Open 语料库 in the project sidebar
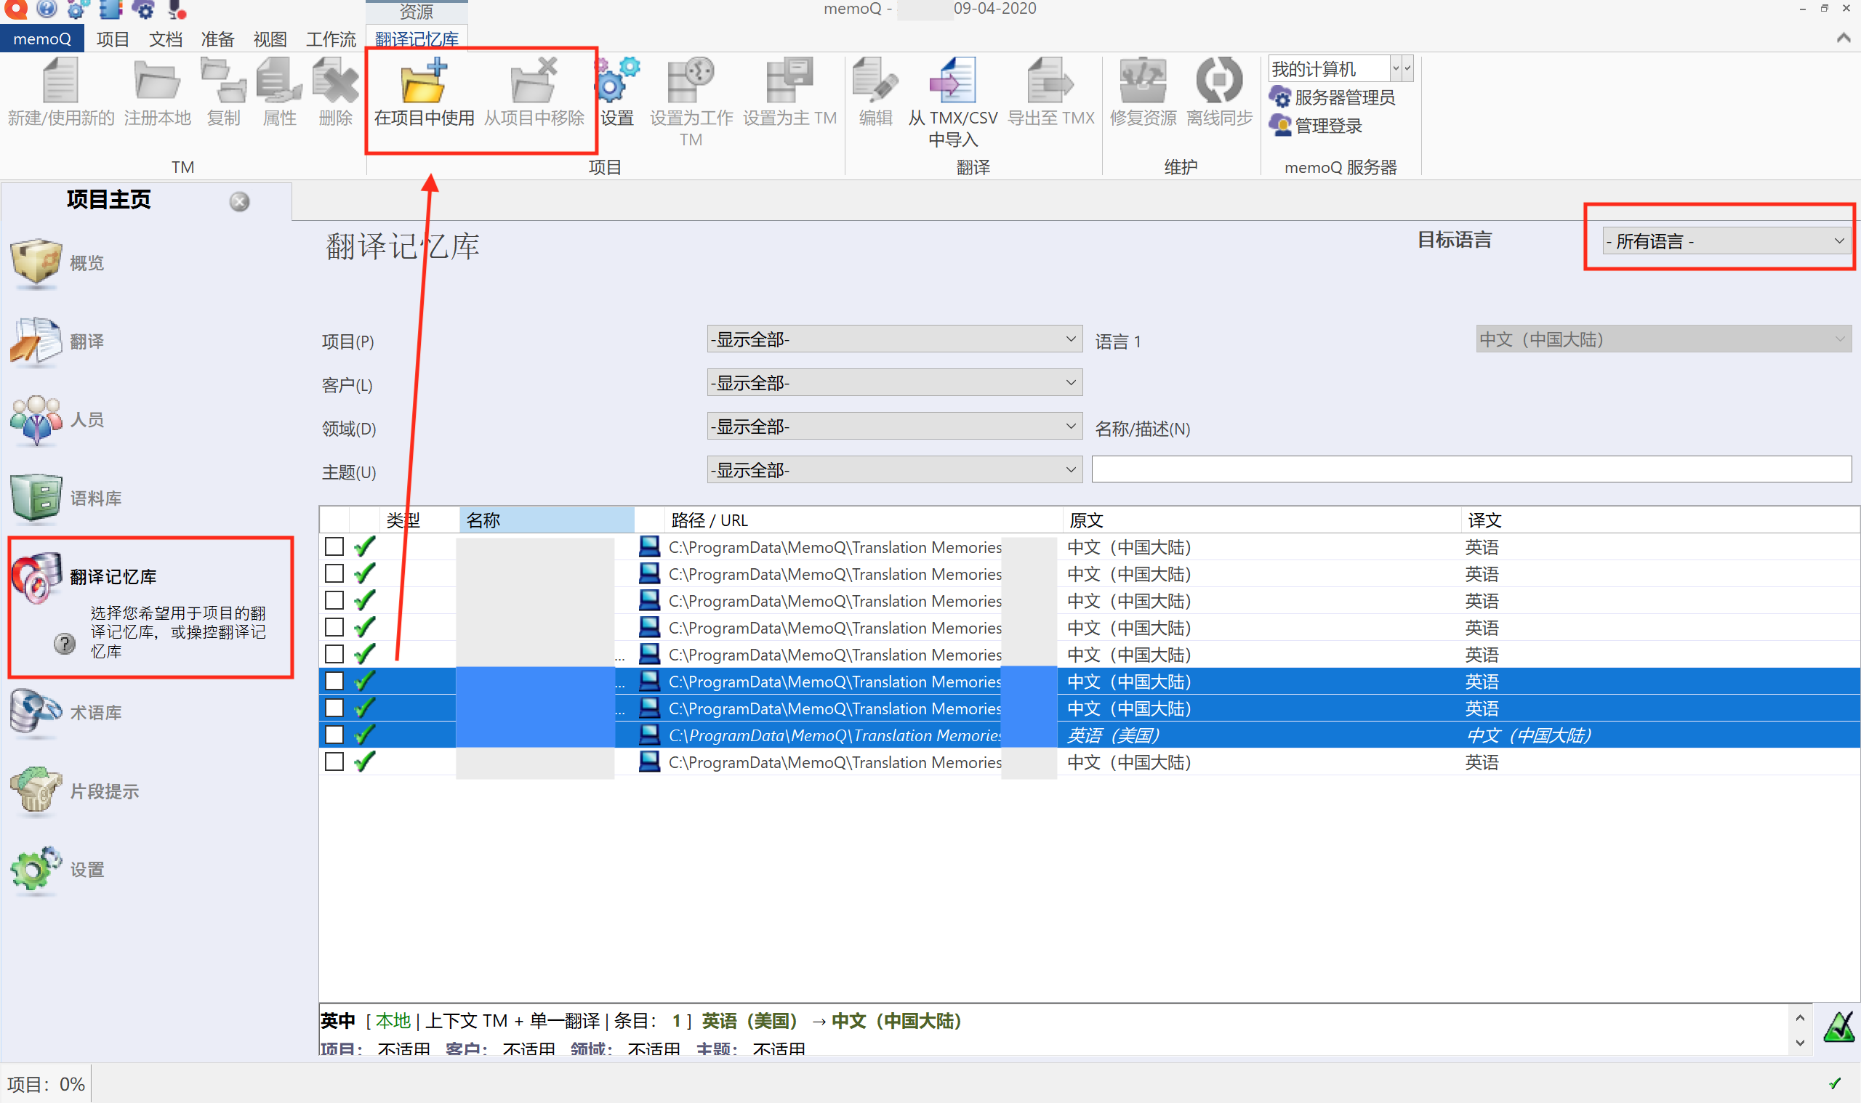 tap(67, 498)
